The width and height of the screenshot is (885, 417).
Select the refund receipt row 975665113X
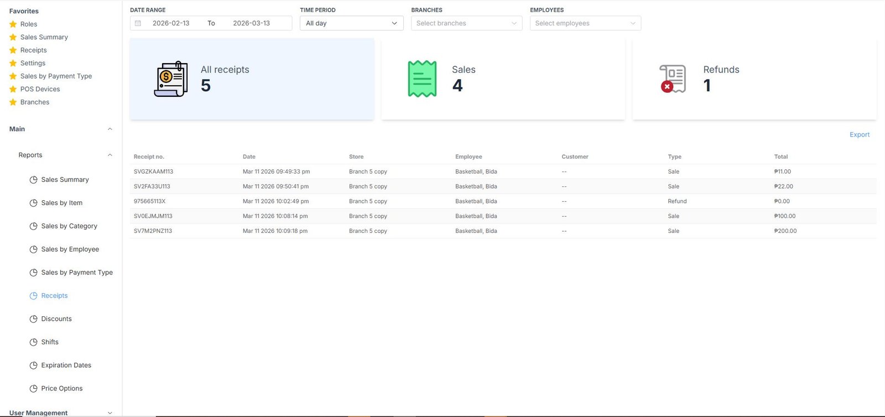pos(149,201)
